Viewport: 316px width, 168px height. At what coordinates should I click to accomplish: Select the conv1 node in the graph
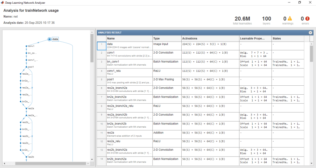pyautogui.click(x=27, y=46)
